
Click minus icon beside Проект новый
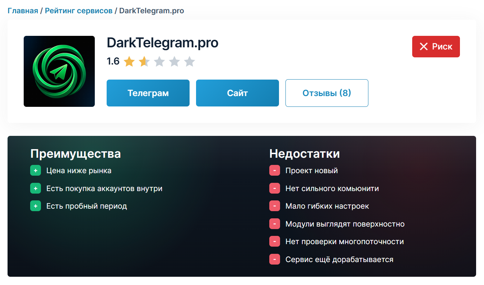[x=275, y=171]
